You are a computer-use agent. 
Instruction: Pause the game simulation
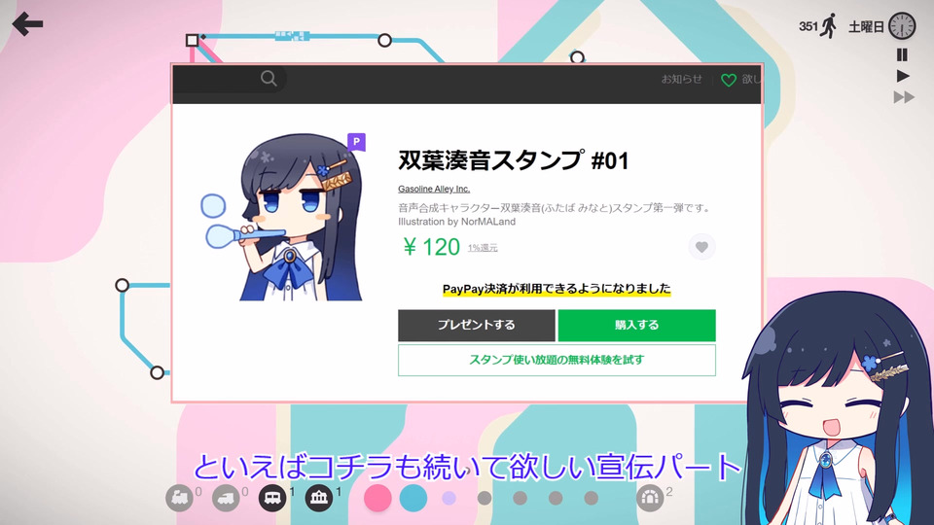pyautogui.click(x=903, y=54)
